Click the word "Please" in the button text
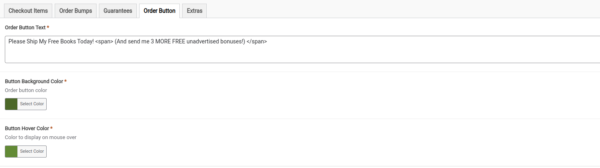Image resolution: width=600 pixels, height=168 pixels. pos(16,41)
